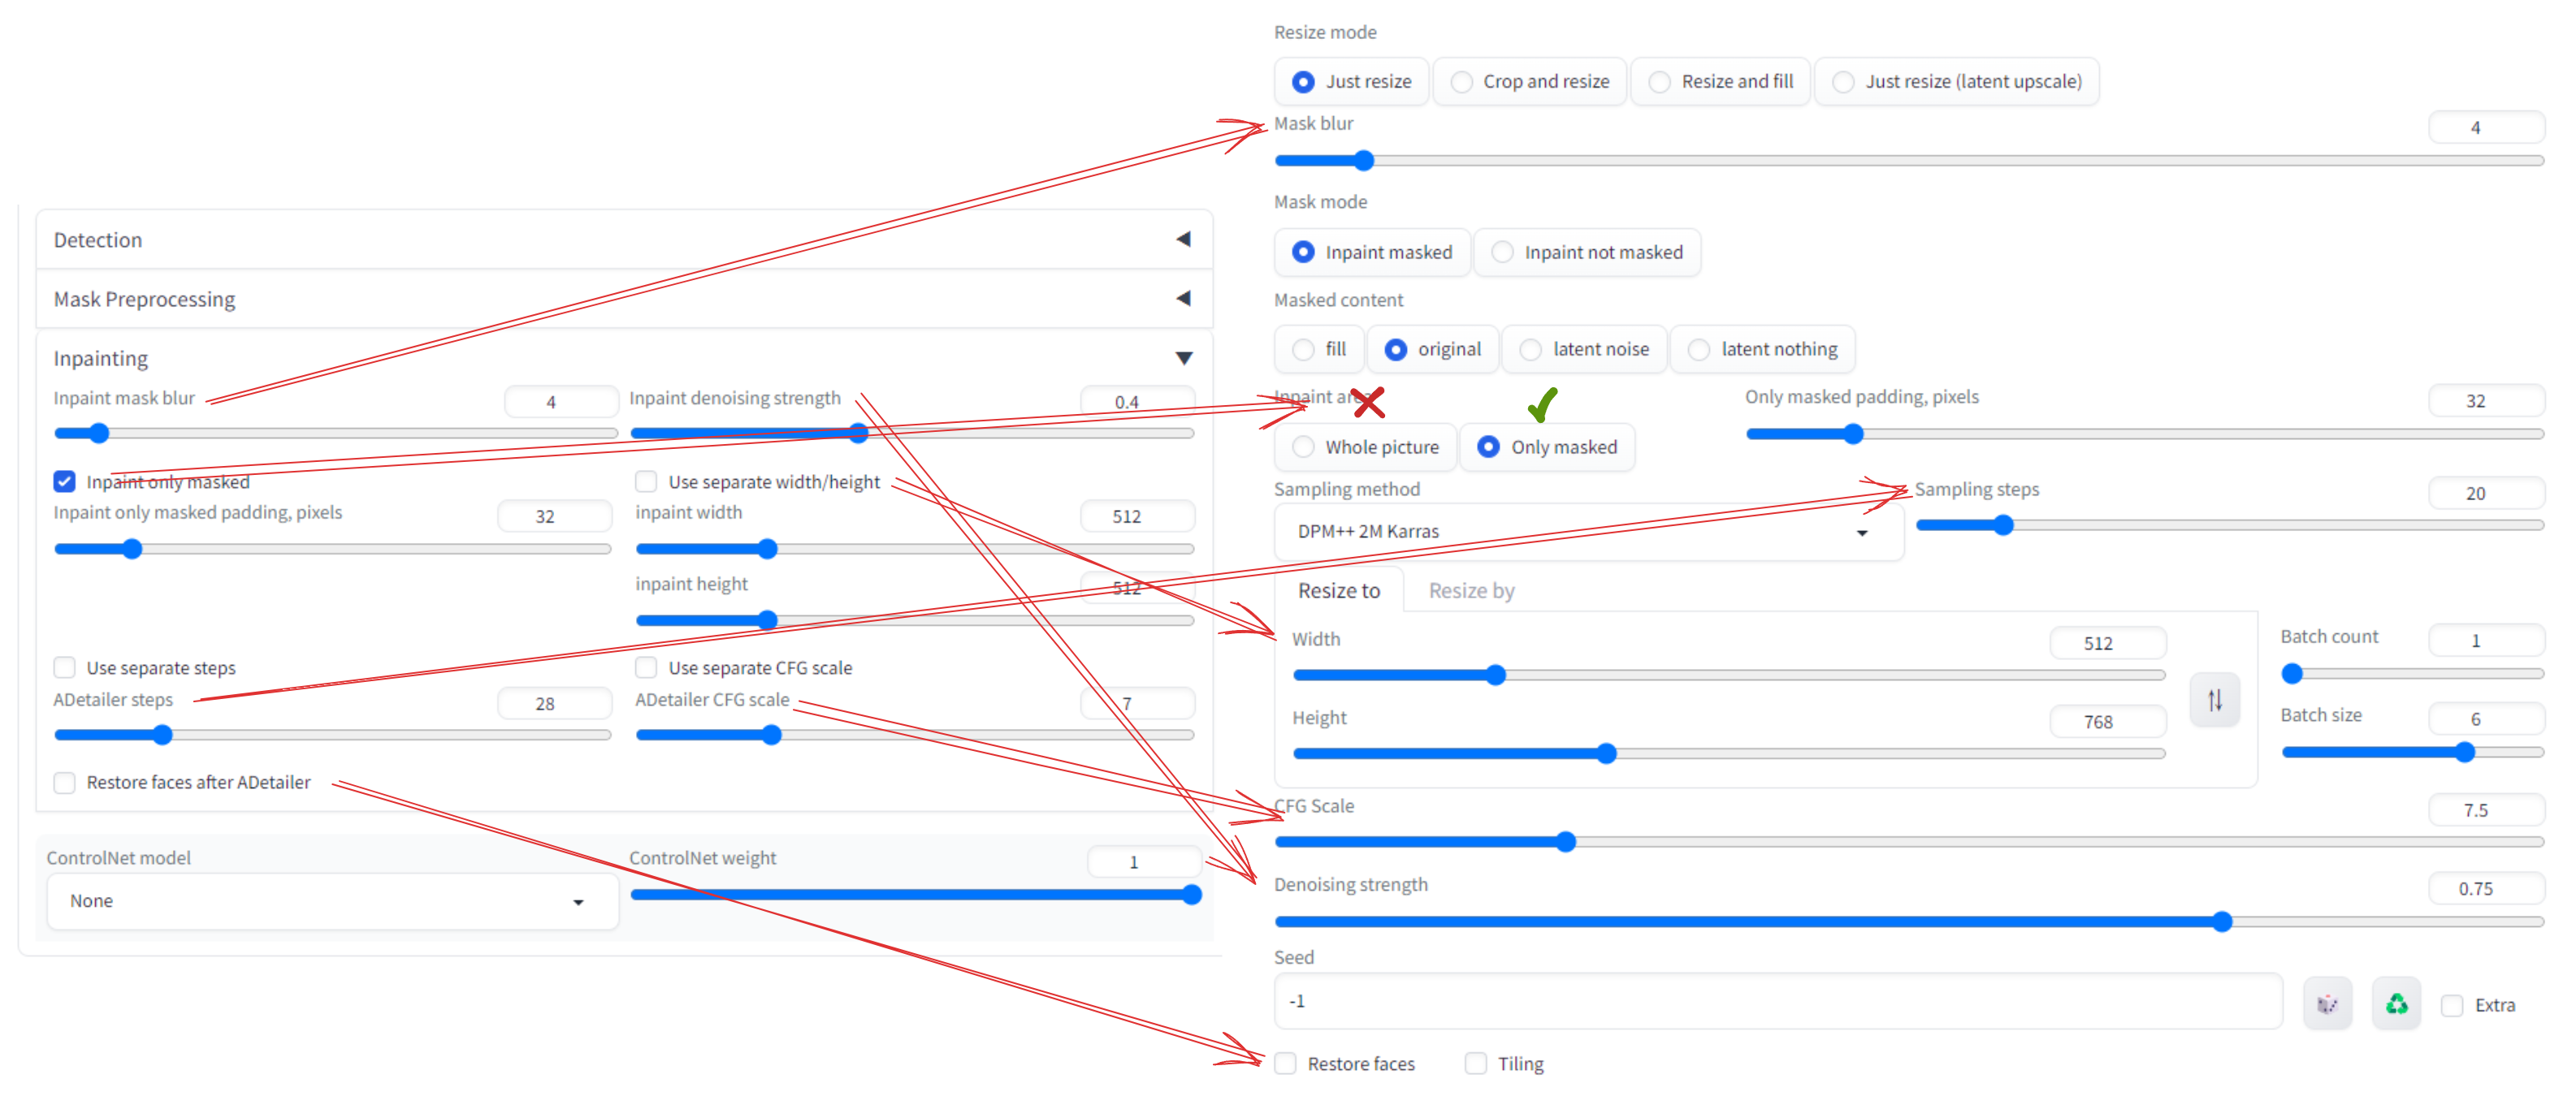2576x1109 pixels.
Task: Enable Use separate width/height checkbox
Action: (x=646, y=481)
